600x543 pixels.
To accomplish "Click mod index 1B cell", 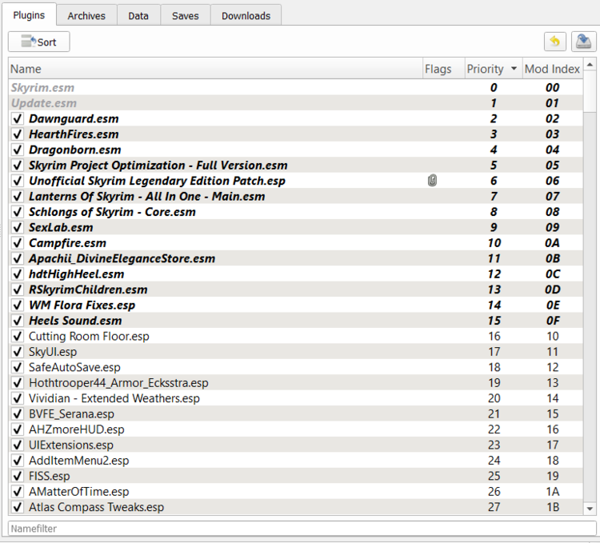I will click(553, 507).
